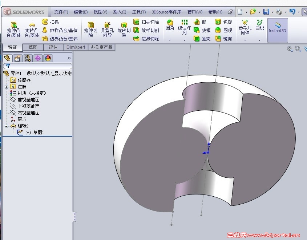Open the dropdown arrow under 线性阵列
The image size is (307, 240).
pos(184,40)
